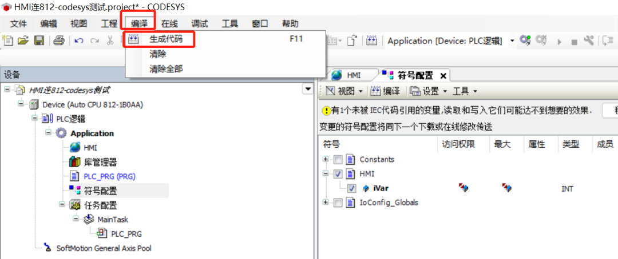Collapse the PLC逻辑 tree node
This screenshot has width=618, height=259.
click(34, 119)
